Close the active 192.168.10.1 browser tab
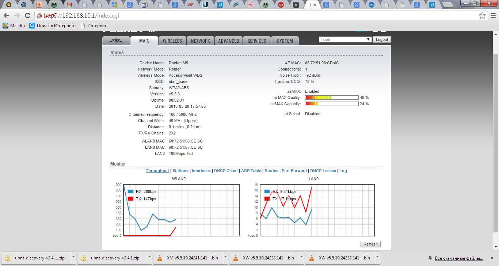Screen dimensions: 499x266 point(315,5)
